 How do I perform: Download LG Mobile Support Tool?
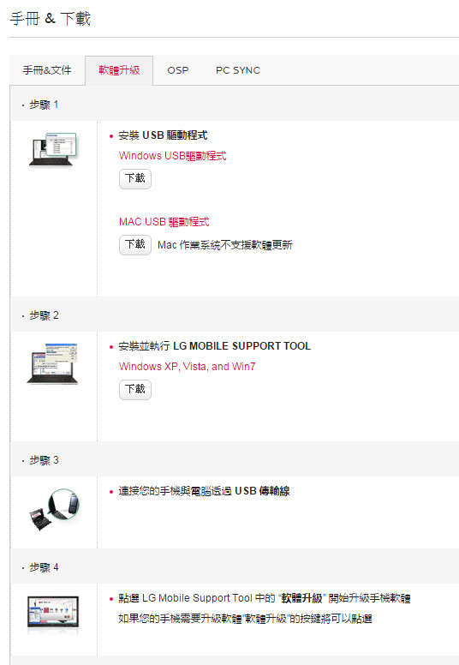click(x=135, y=389)
